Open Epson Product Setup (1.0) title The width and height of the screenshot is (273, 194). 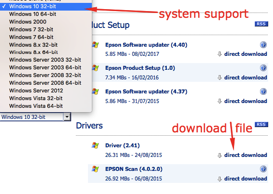point(140,68)
